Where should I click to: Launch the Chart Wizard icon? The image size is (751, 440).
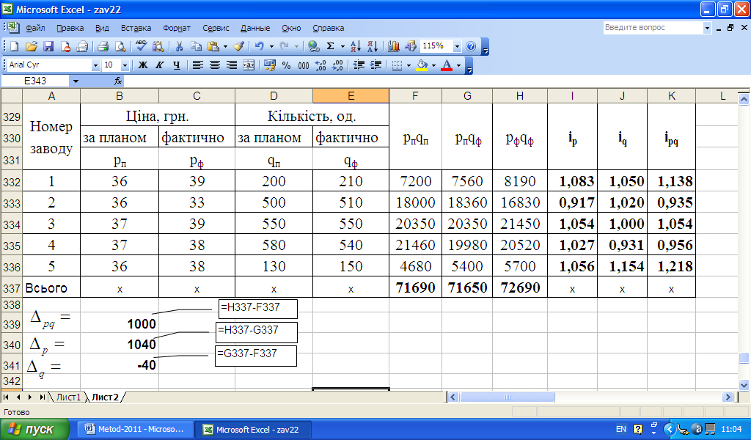(395, 46)
